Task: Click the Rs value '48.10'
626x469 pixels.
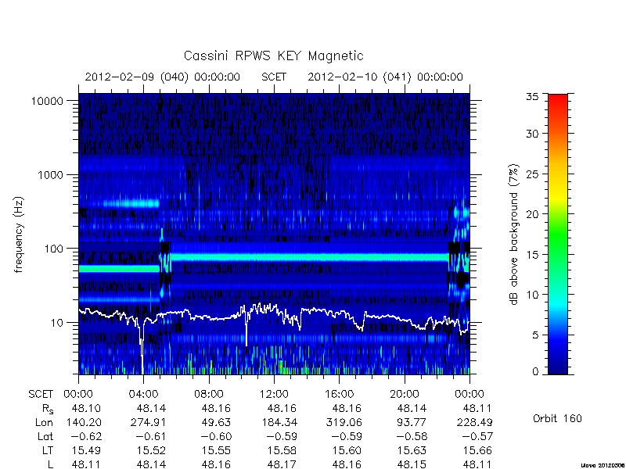Action: coord(86,408)
